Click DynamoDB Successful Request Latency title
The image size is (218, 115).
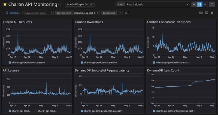102,70
